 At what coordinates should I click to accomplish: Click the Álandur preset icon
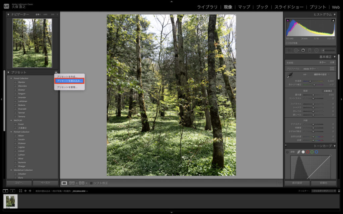(x=15, y=82)
